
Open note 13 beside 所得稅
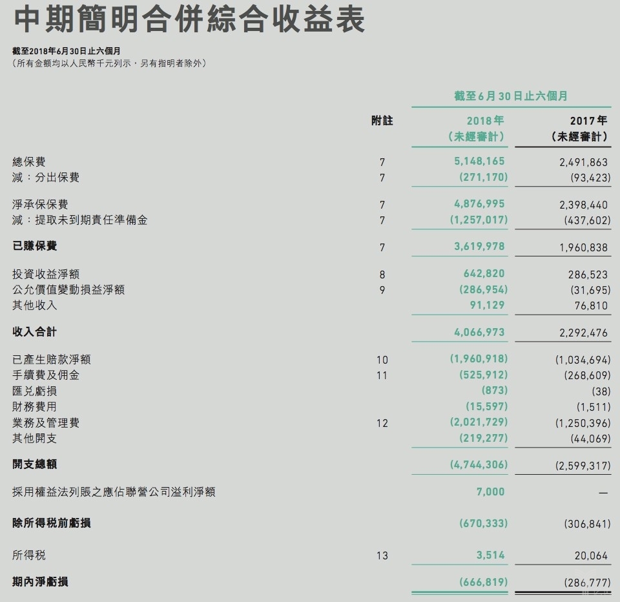click(382, 554)
